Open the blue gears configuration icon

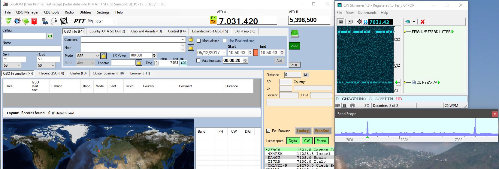(45, 21)
